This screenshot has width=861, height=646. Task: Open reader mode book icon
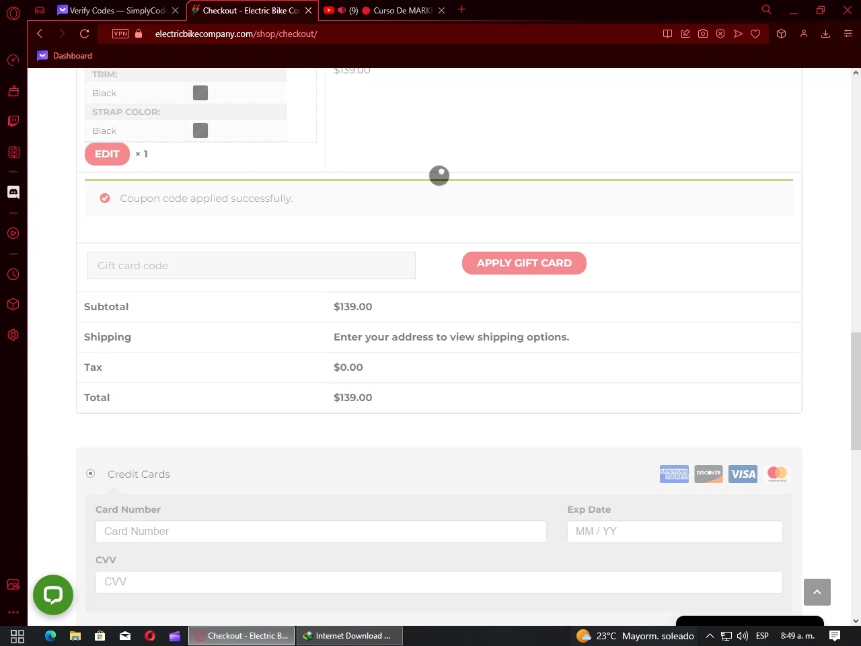tap(667, 34)
